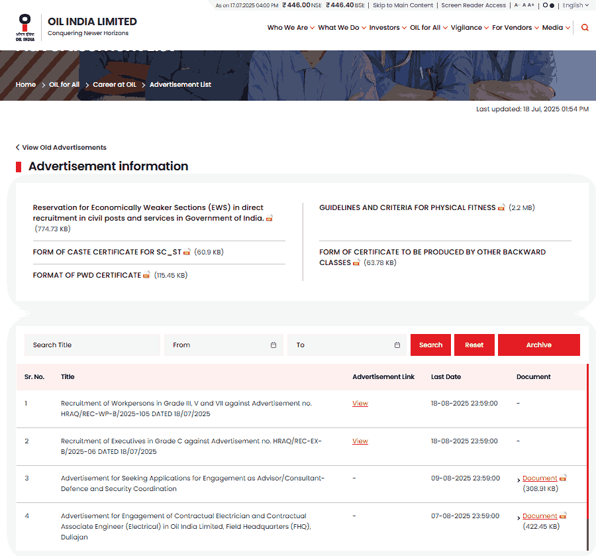Click PDF icon beside 308.91 KB document
Image resolution: width=596 pixels, height=556 pixels.
(x=563, y=478)
